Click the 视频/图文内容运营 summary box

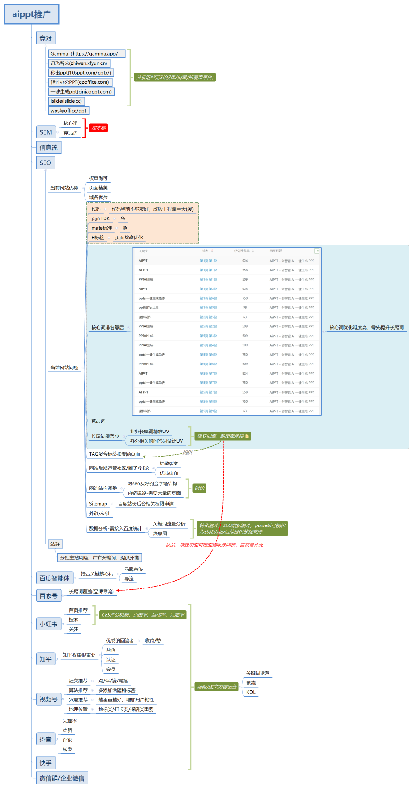pyautogui.click(x=217, y=687)
